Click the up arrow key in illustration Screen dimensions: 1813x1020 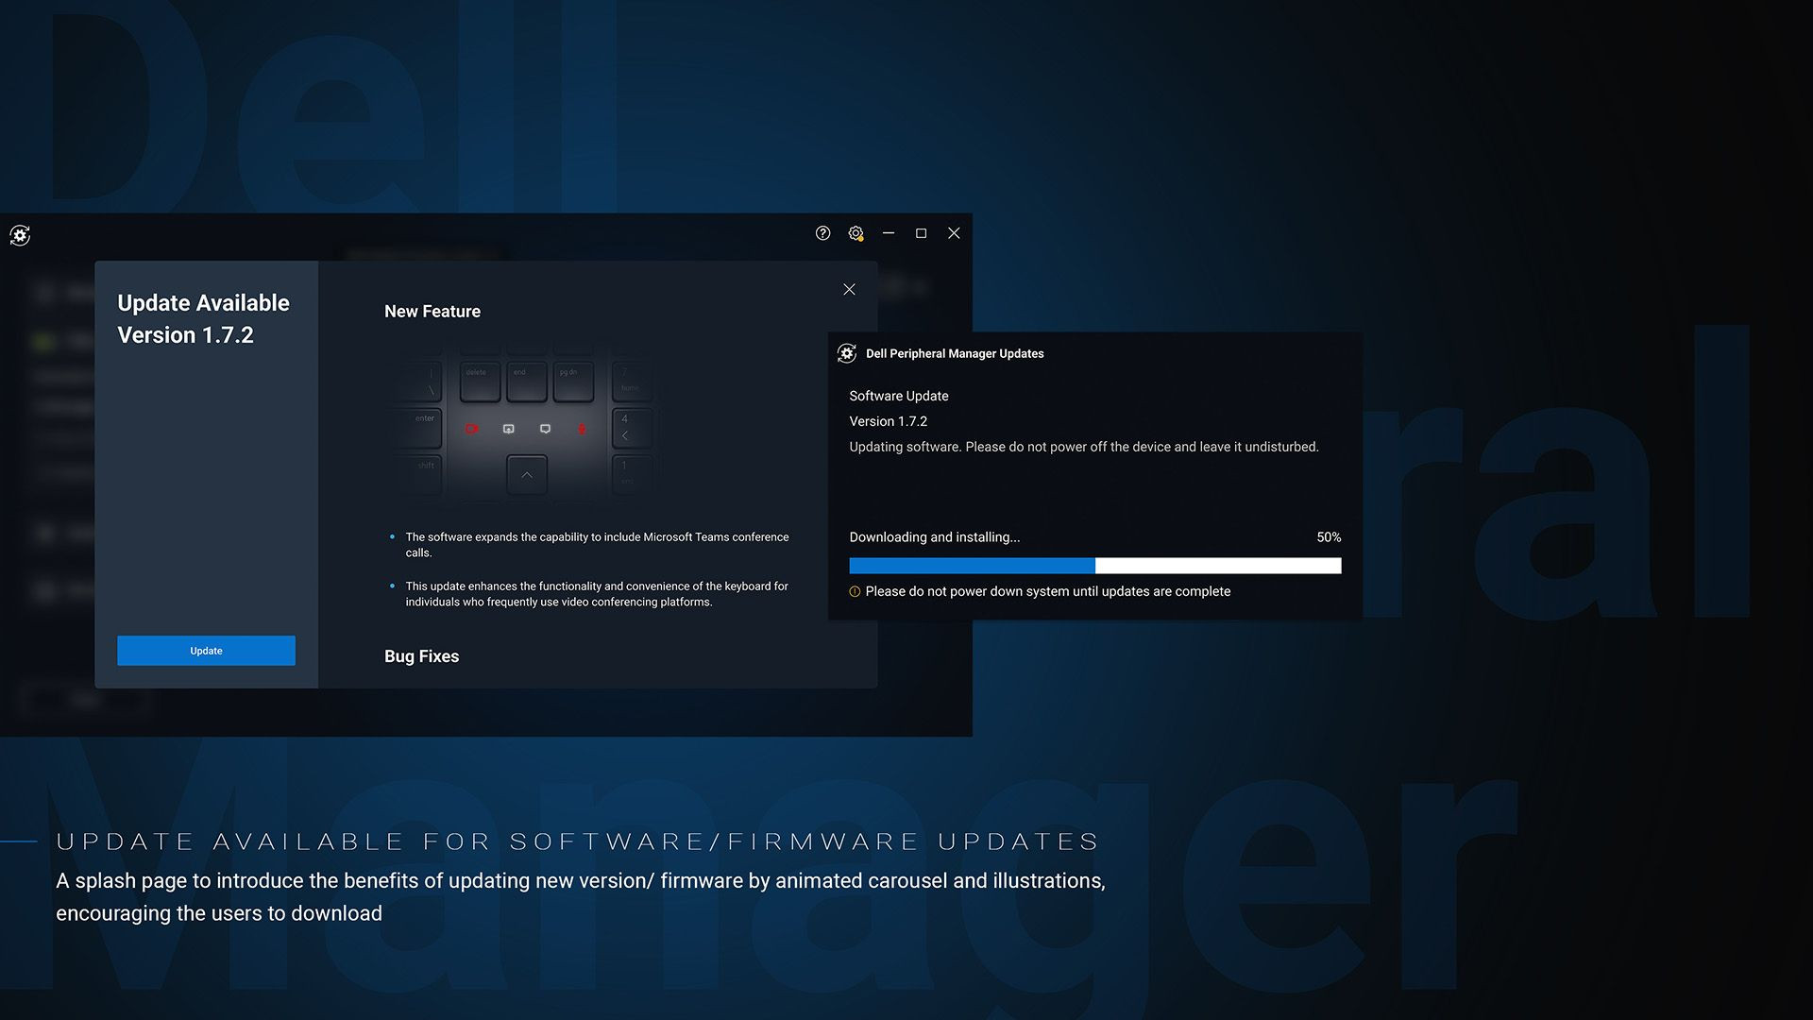(527, 474)
